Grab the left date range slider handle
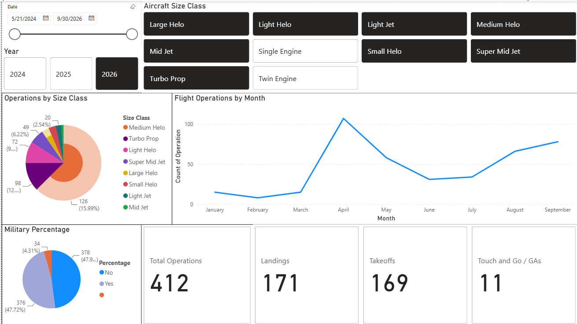577x324 pixels. click(15, 34)
